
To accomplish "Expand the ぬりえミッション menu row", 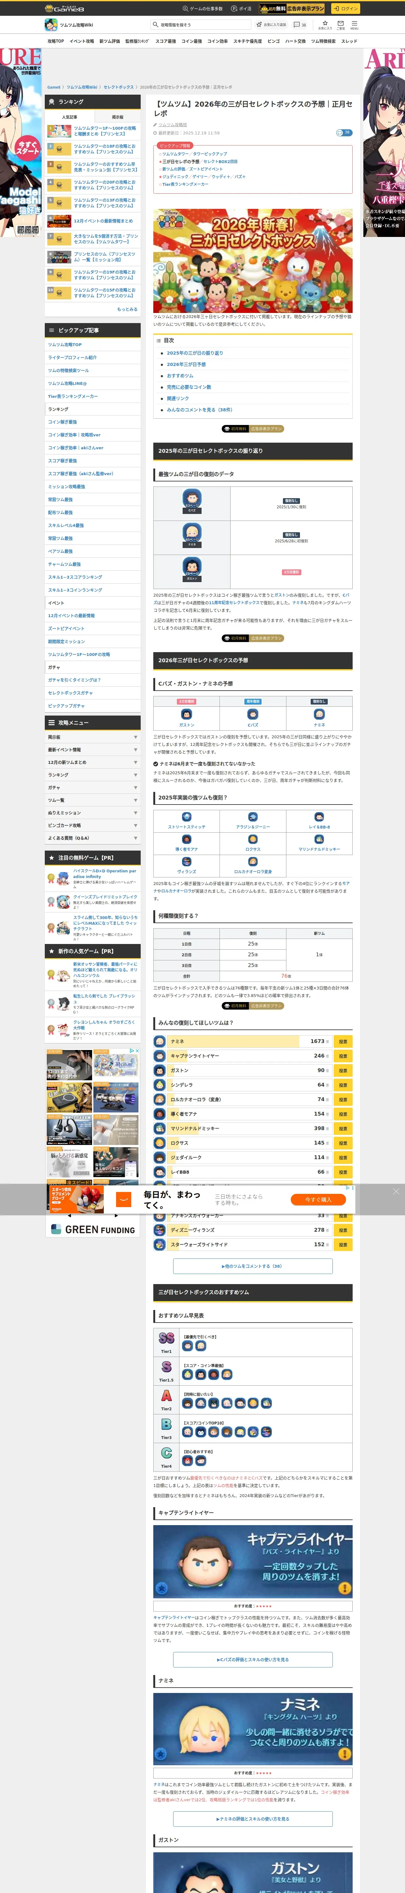I will 93,813.
